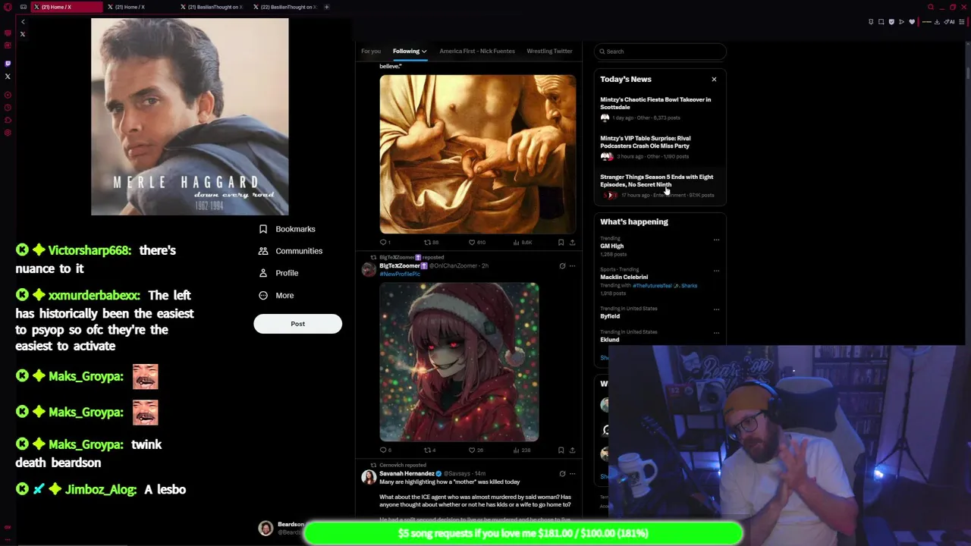The image size is (971, 546).
Task: Close the Today's News panel
Action: coord(714,79)
